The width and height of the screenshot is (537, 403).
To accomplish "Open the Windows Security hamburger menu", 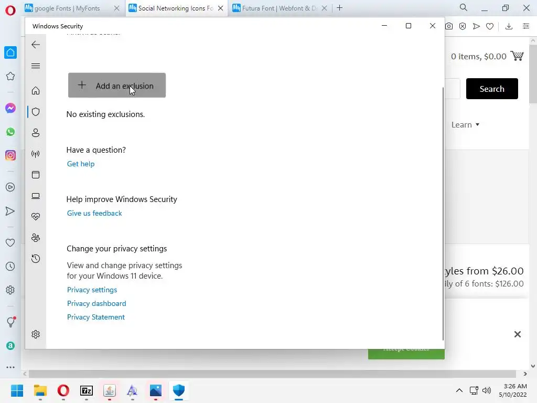I will pyautogui.click(x=36, y=66).
